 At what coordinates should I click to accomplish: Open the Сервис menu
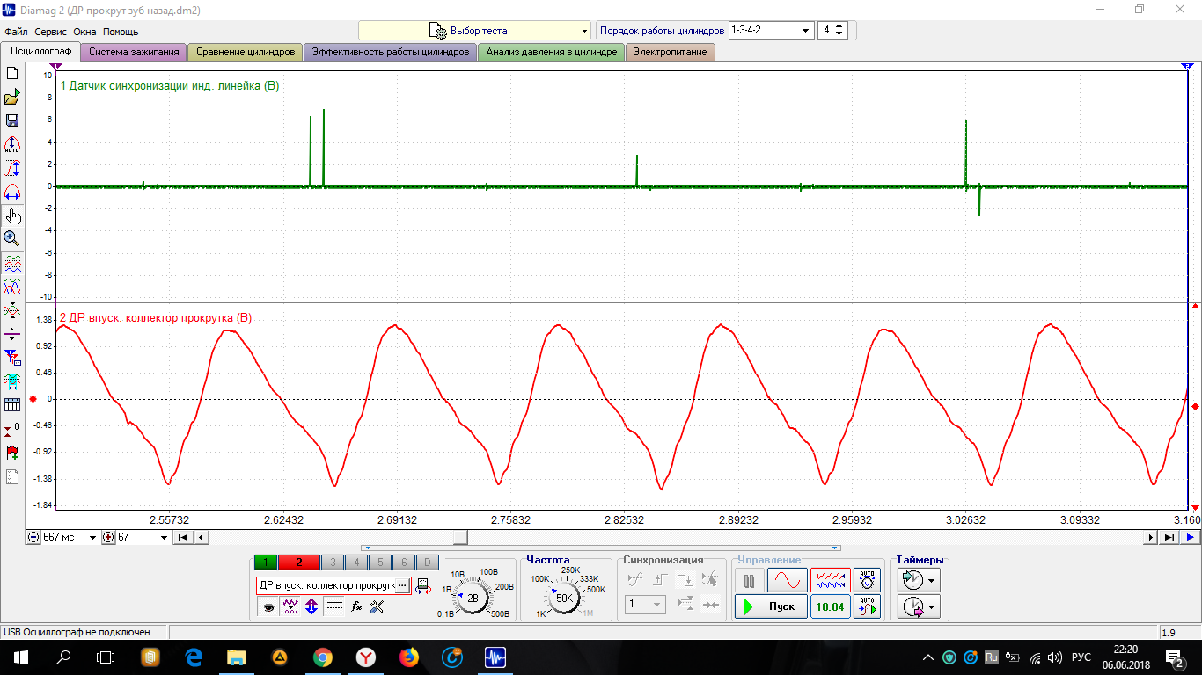point(51,31)
